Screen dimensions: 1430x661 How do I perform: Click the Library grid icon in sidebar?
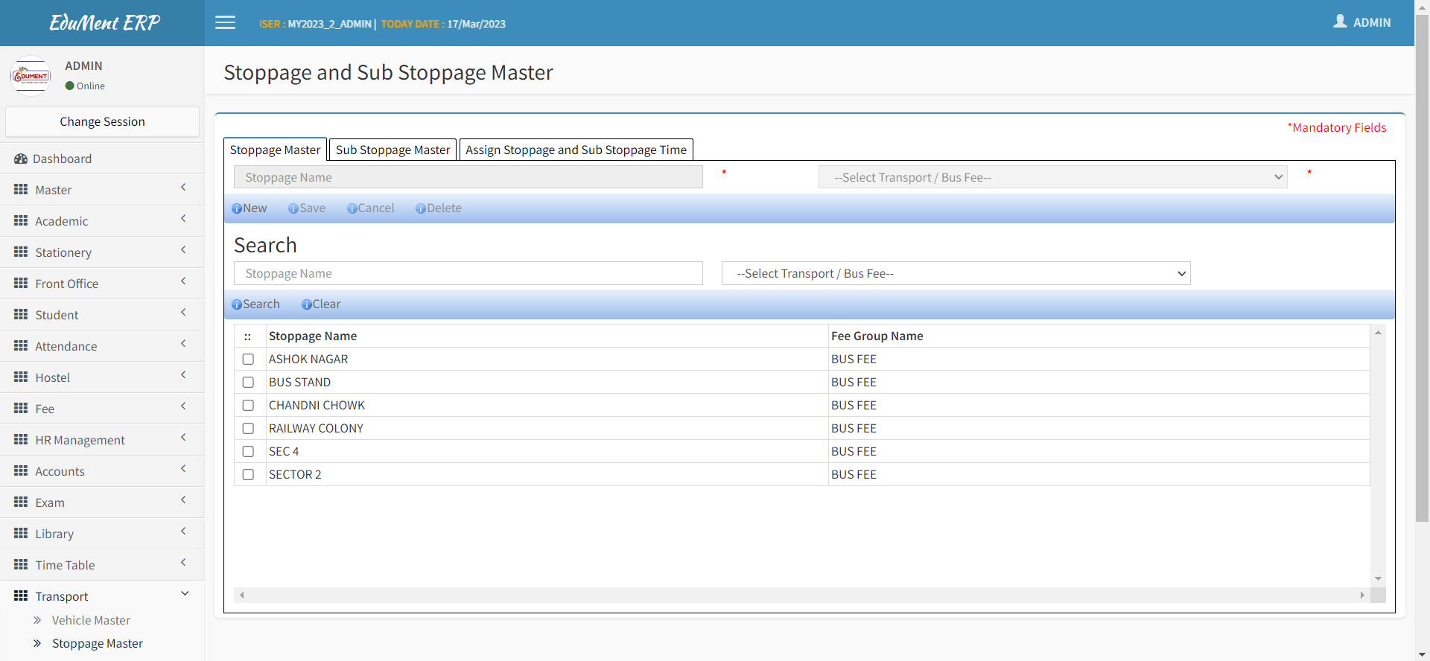pyautogui.click(x=21, y=534)
